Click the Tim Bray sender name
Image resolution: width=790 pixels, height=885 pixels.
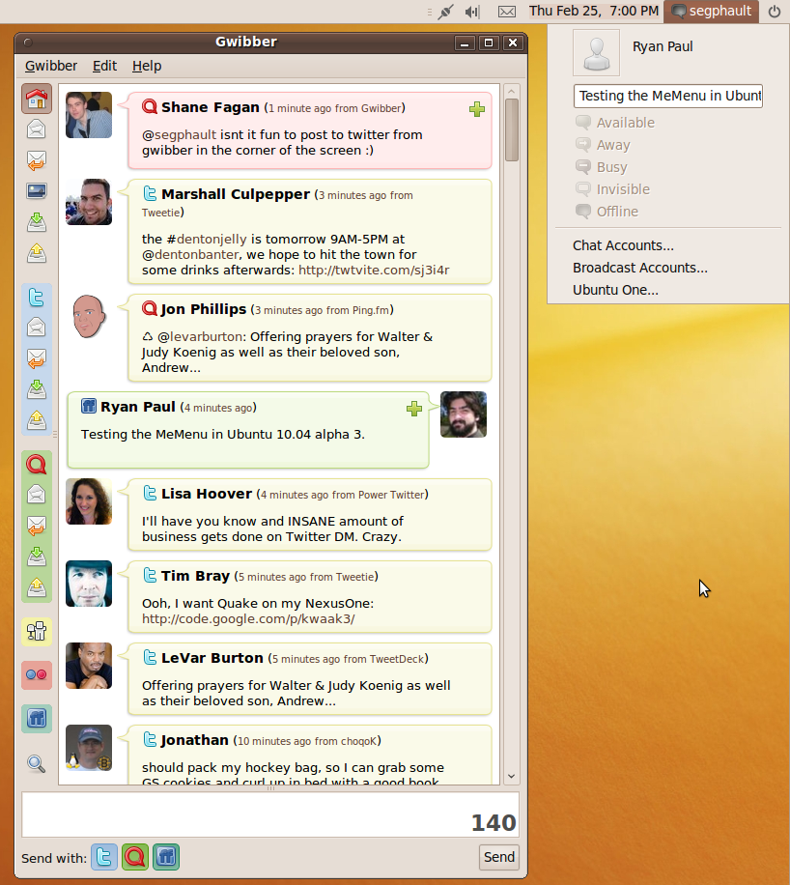point(195,576)
